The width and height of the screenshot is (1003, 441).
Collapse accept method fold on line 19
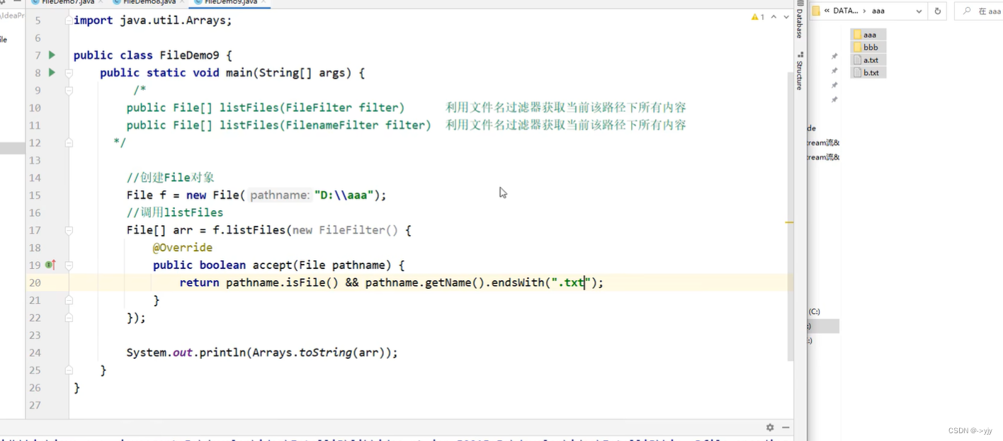[x=69, y=265]
